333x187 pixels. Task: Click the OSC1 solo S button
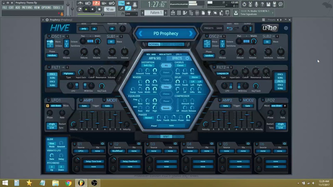coord(67,36)
